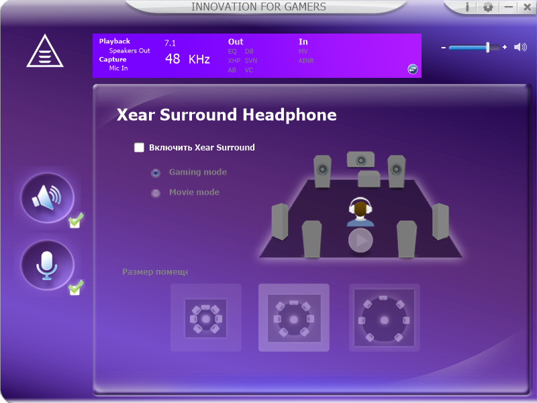Image resolution: width=537 pixels, height=403 pixels.
Task: Click the front left speaker in room
Action: pyautogui.click(x=323, y=171)
